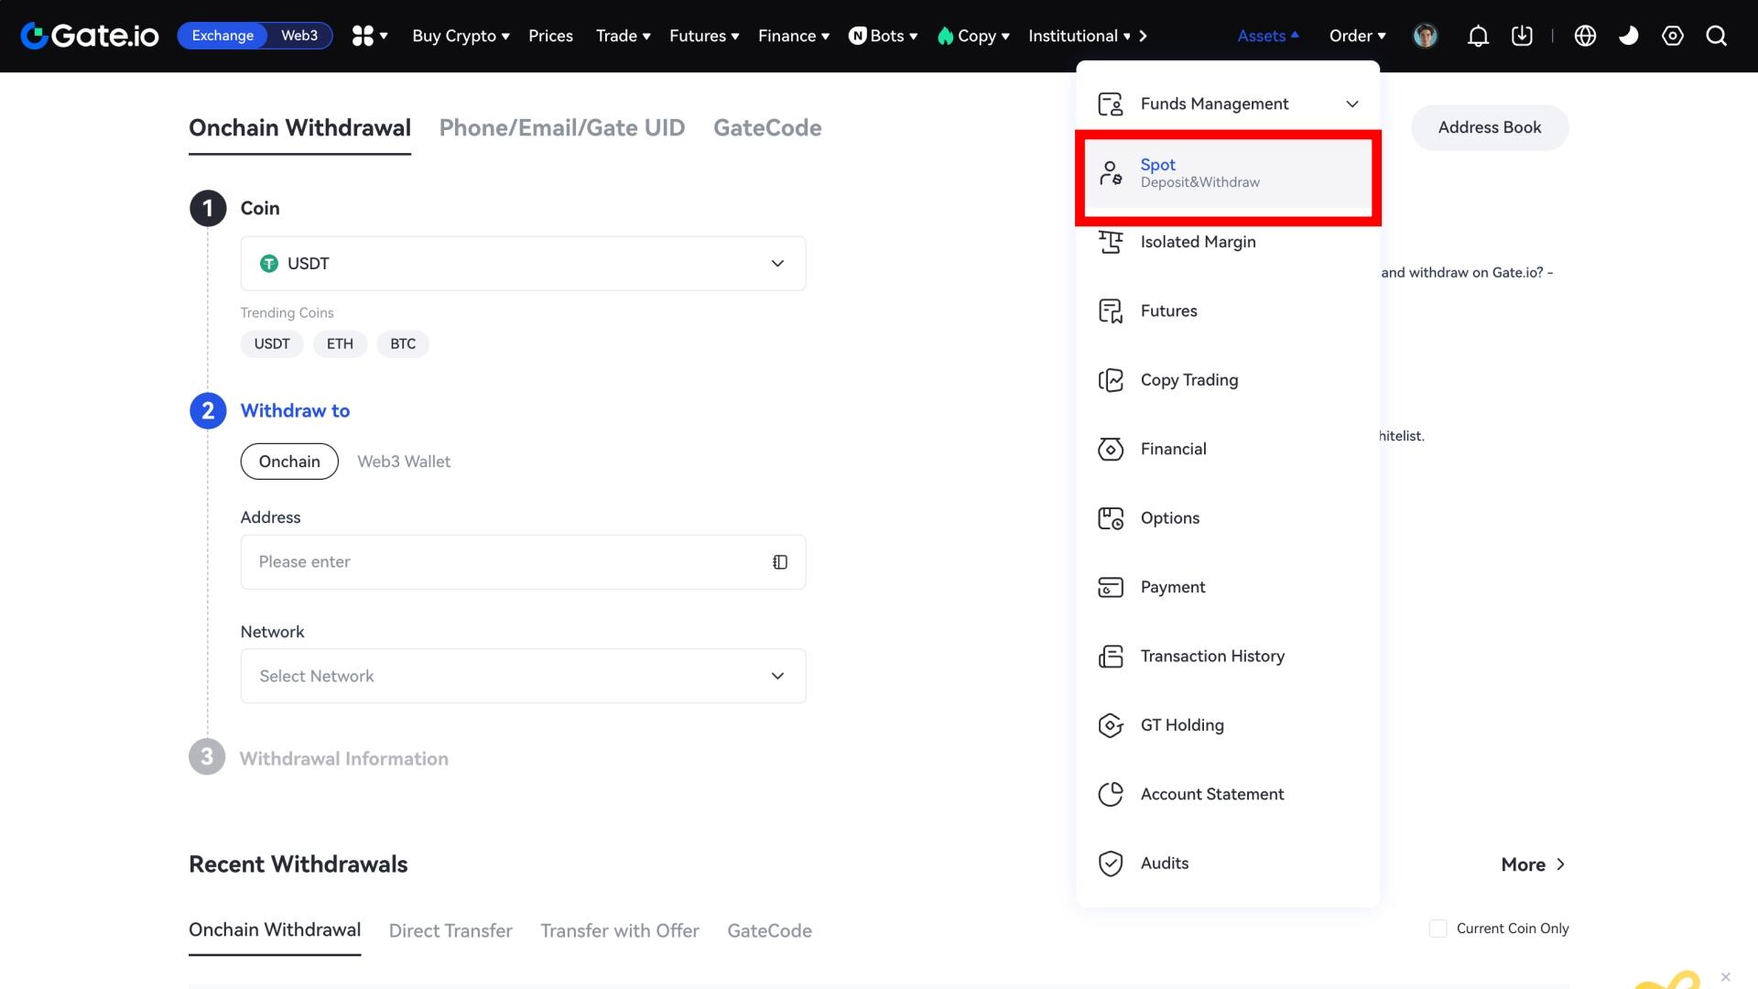Click the Options icon
The width and height of the screenshot is (1758, 989).
1111,518
